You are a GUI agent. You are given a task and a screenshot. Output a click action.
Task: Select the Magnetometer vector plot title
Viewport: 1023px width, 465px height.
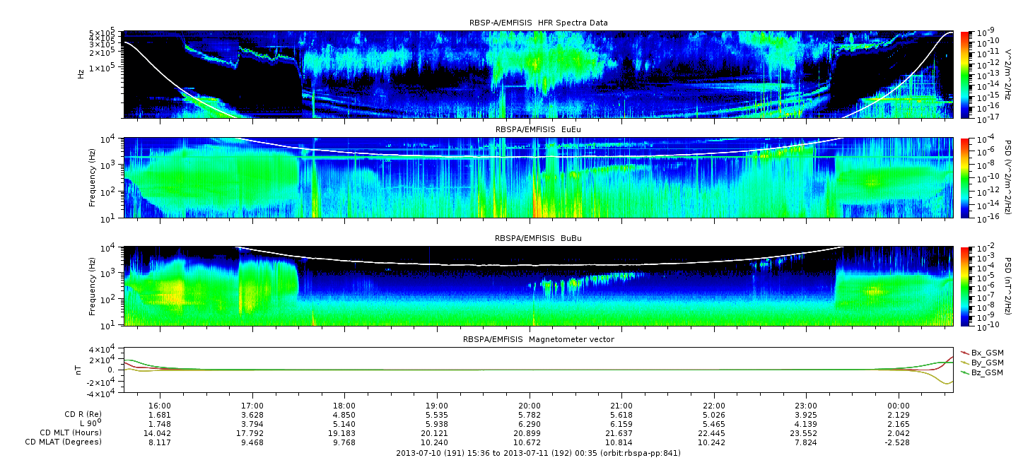coord(538,340)
